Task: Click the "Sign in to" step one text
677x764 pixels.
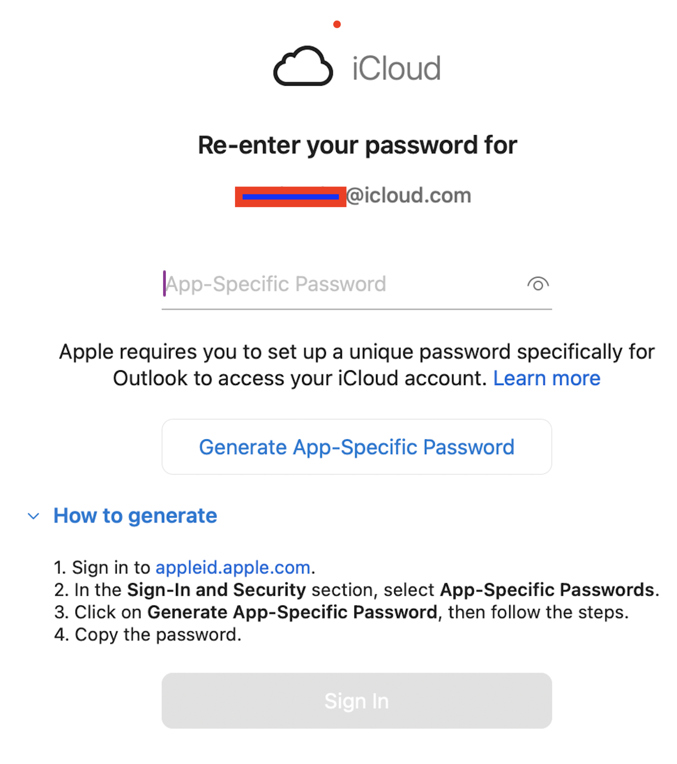Action: pos(111,567)
